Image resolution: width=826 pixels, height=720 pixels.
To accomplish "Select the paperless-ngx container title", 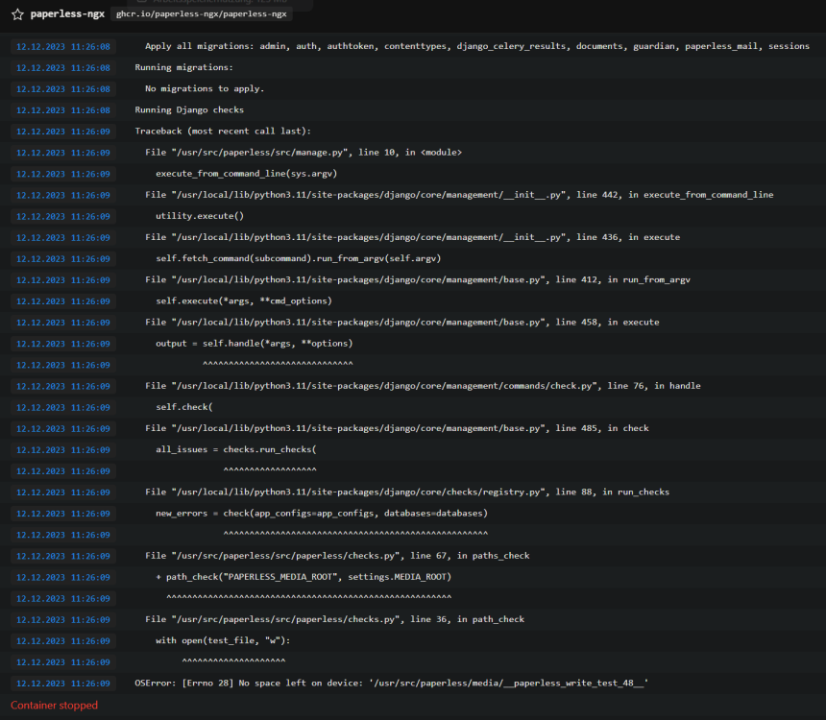I will 67,14.
